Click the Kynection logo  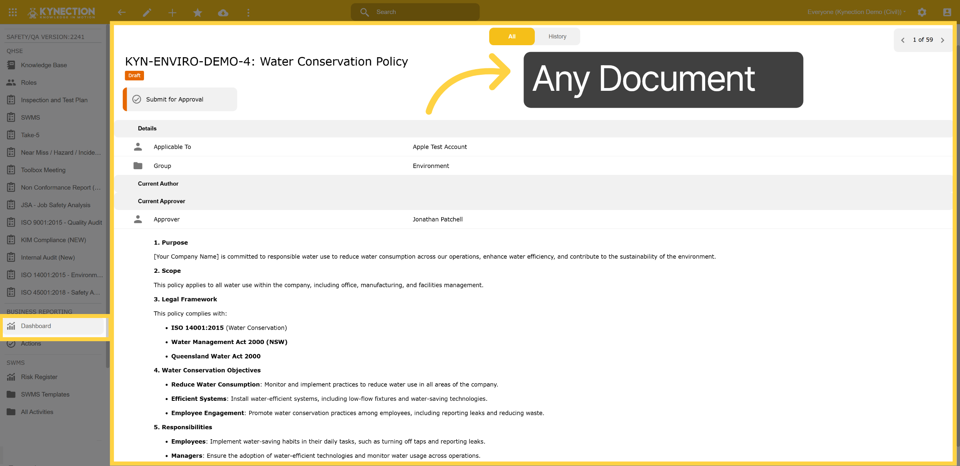(61, 12)
